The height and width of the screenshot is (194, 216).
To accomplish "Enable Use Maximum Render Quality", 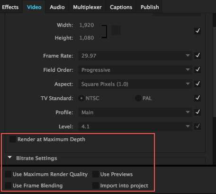I will point(8,174).
